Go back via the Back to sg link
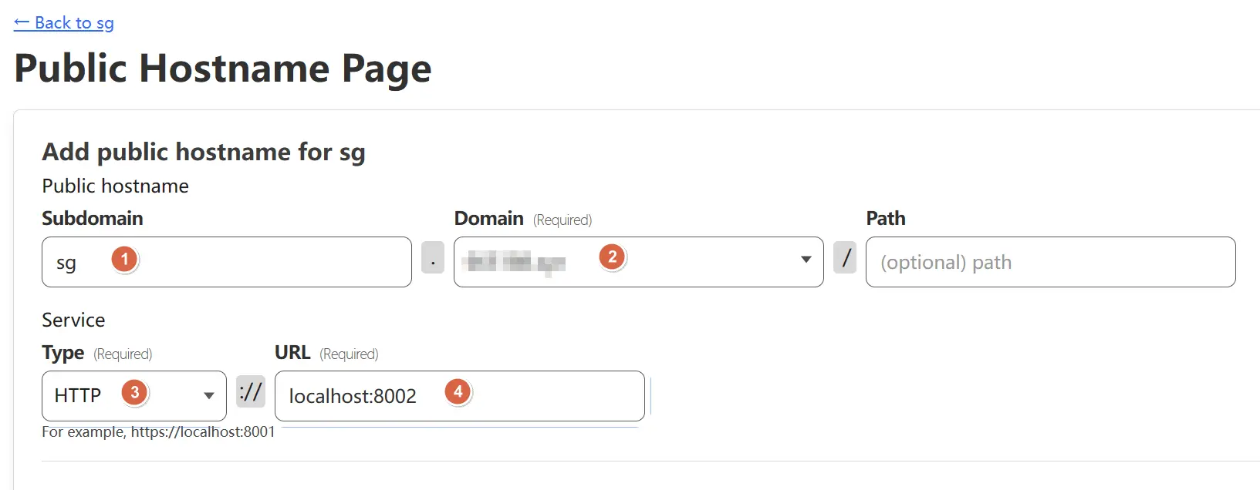 pos(64,23)
